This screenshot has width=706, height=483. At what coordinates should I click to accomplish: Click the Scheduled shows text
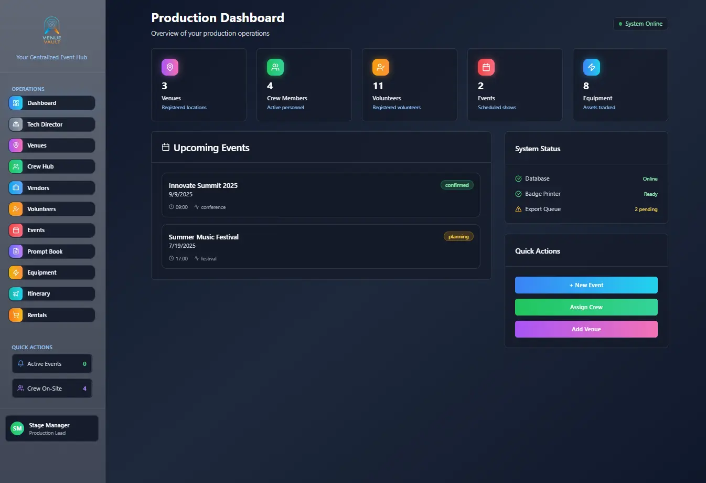(497, 108)
